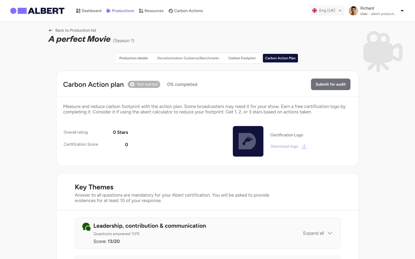Select the Carbon Footprint tab

point(242,58)
